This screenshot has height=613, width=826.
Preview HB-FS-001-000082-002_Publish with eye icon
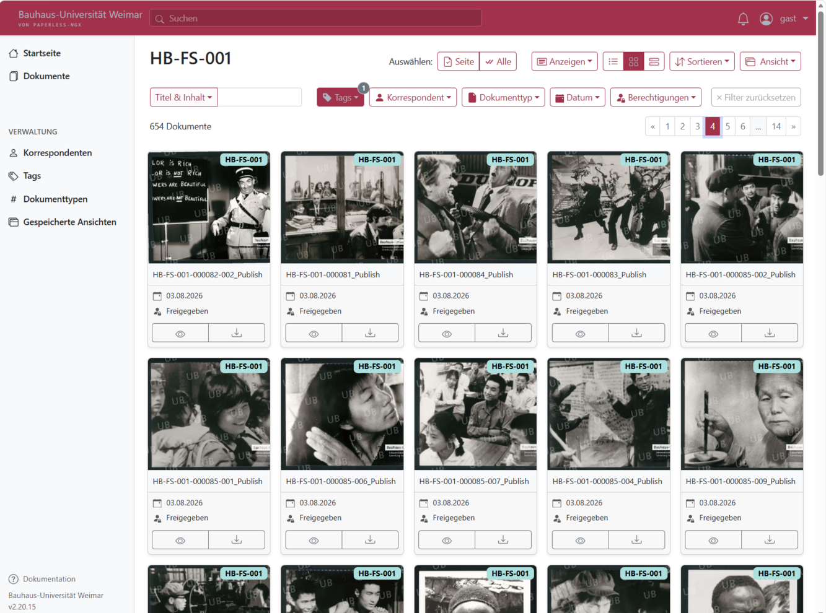[x=180, y=333]
